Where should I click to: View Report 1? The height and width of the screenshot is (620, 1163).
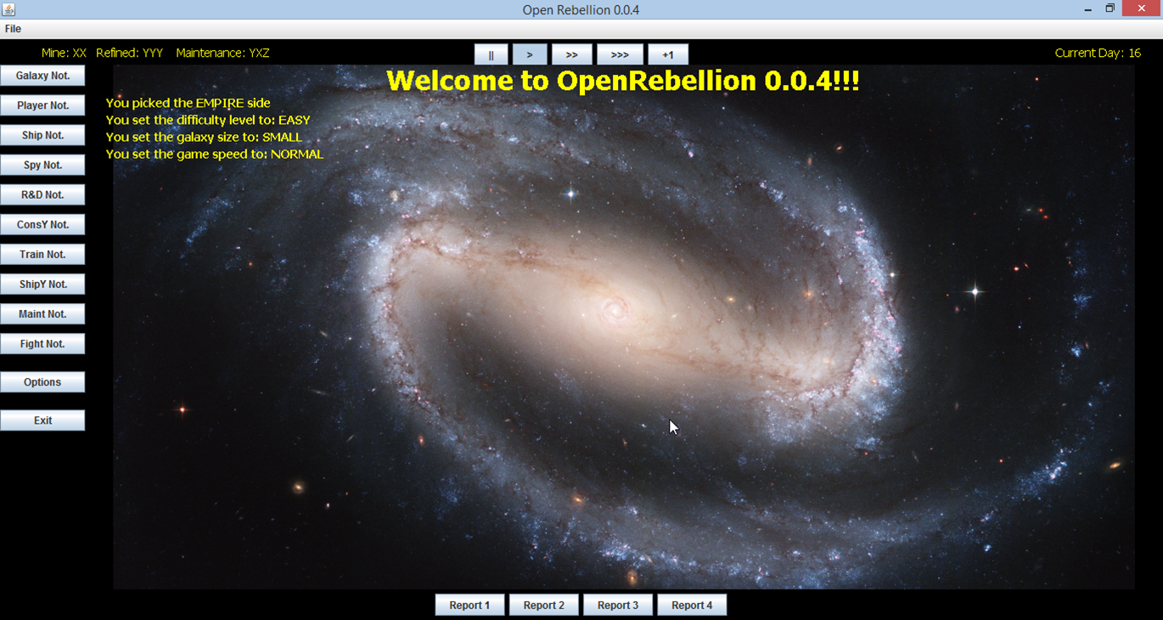469,605
